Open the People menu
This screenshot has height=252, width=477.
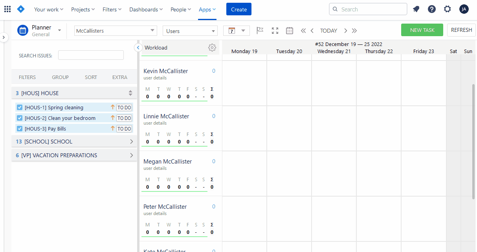181,9
